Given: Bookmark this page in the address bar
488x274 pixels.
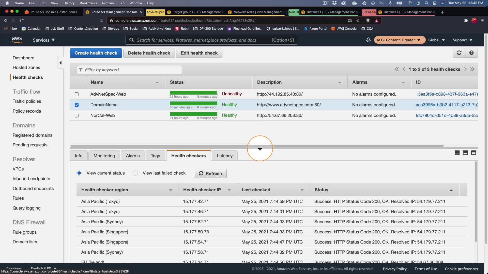Looking at the screenshot, I should [x=101, y=21].
